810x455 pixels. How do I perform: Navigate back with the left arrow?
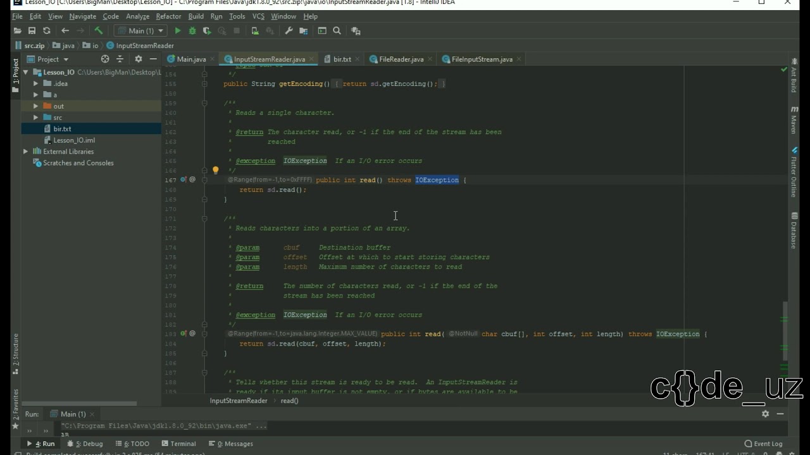65,31
